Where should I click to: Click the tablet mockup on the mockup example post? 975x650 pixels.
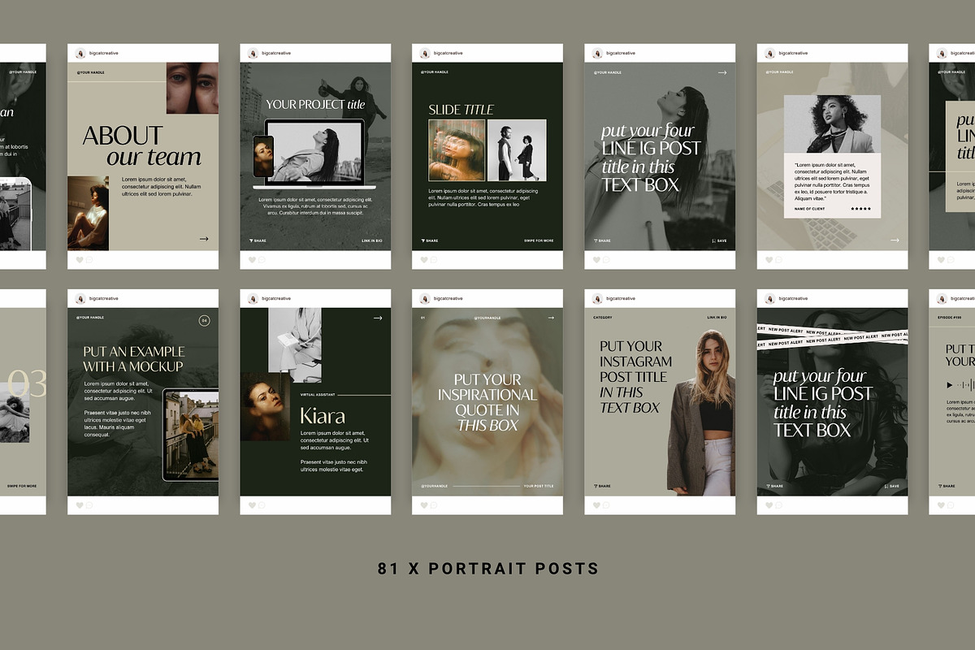(191, 435)
